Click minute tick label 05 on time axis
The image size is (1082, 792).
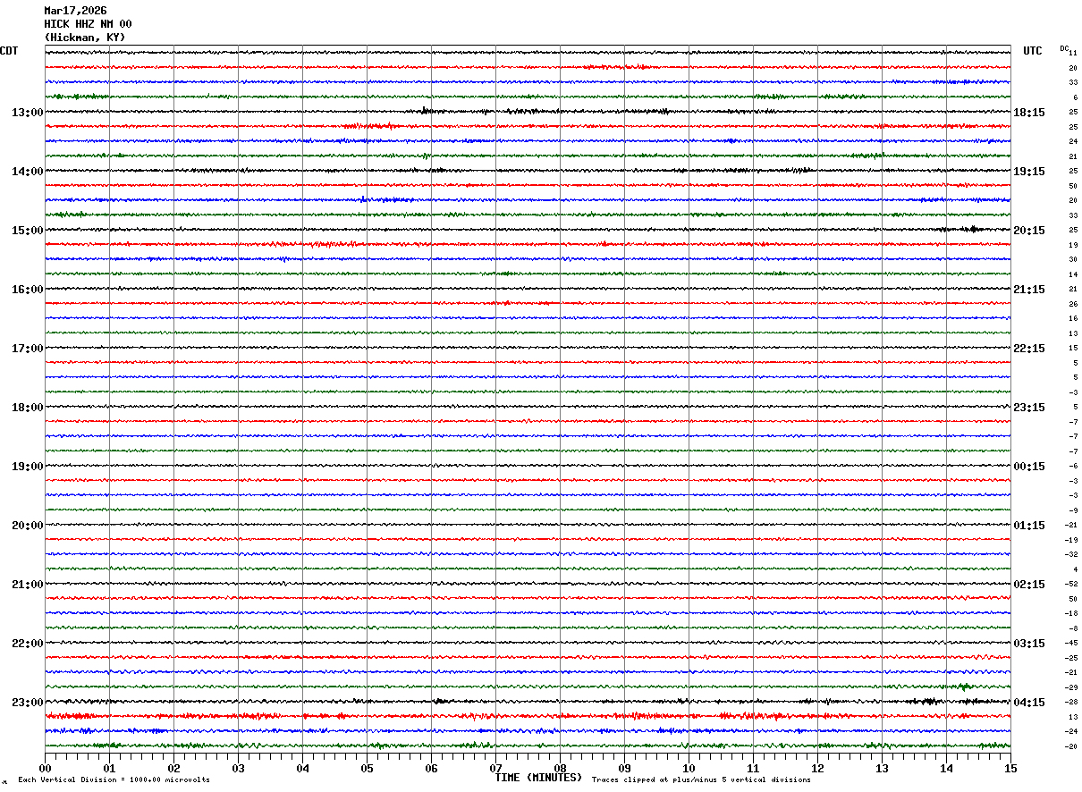pos(367,769)
